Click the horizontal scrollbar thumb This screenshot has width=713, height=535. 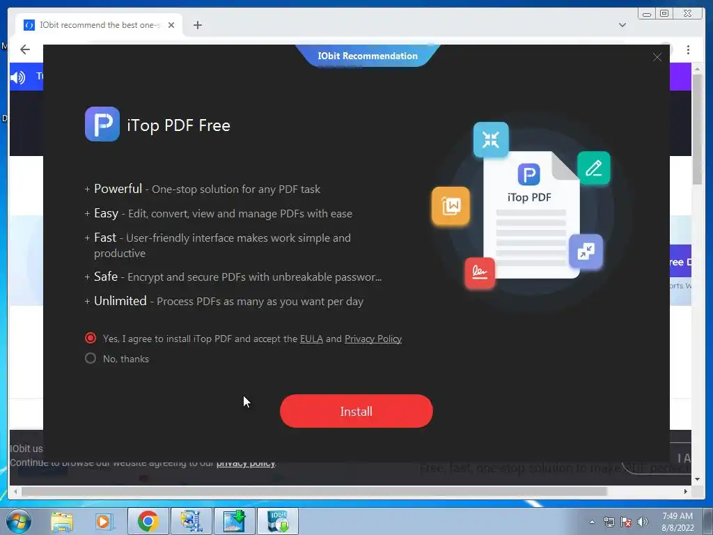click(x=314, y=491)
